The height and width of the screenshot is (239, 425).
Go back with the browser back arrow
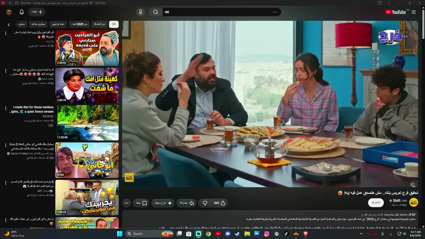click(x=10, y=3)
